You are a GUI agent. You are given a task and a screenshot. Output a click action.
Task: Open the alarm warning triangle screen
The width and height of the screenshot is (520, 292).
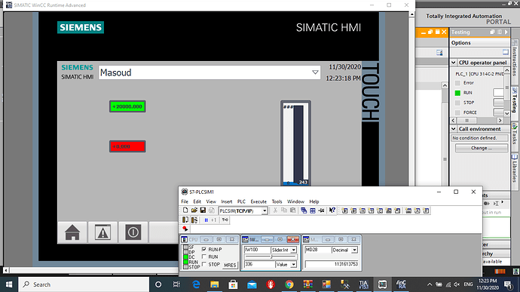tap(102, 232)
